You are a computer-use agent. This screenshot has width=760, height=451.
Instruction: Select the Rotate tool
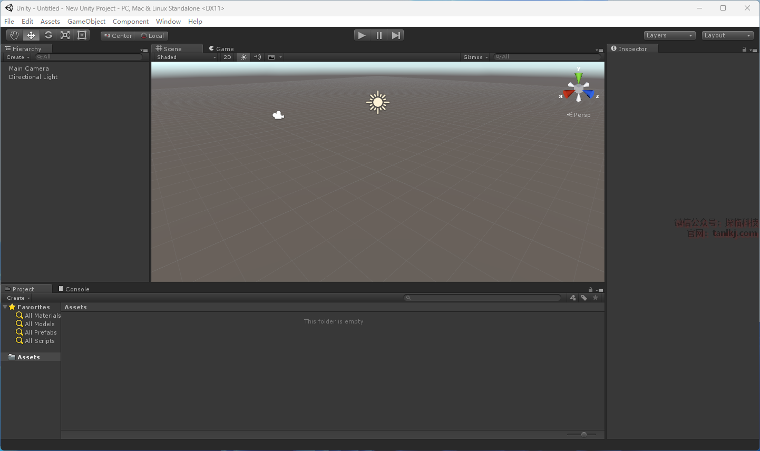point(48,35)
